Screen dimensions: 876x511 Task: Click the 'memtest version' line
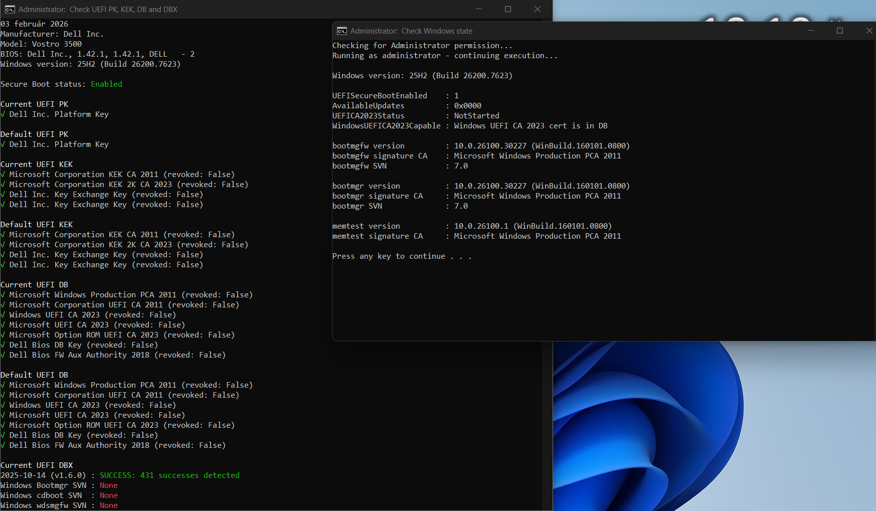(472, 226)
